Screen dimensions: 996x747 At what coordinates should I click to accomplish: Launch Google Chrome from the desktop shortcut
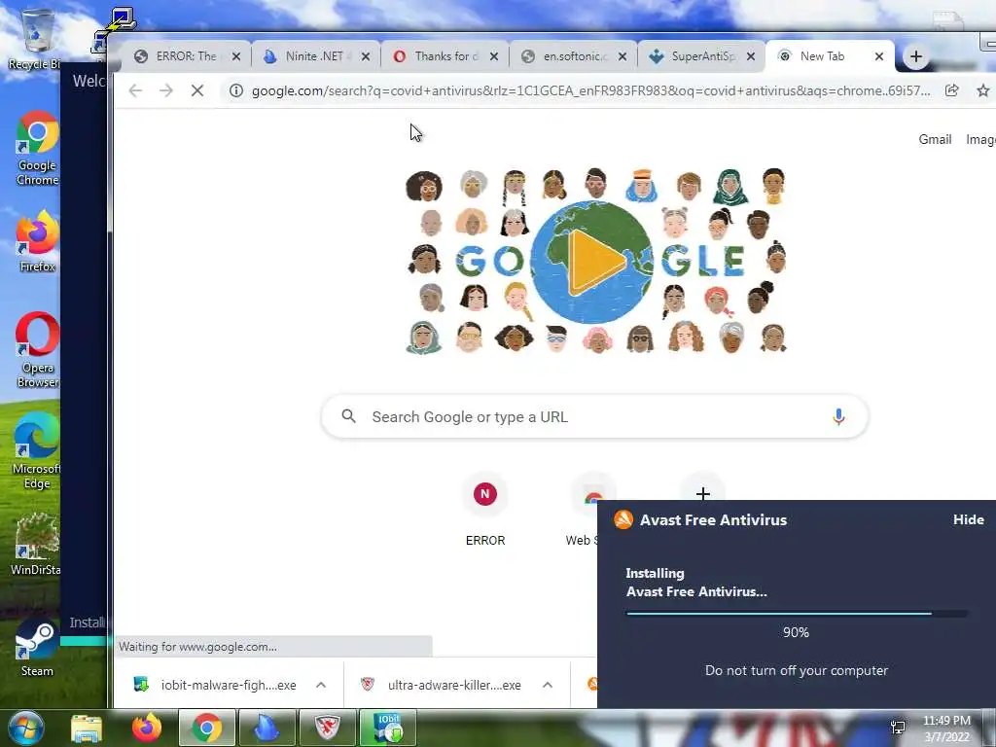tap(37, 148)
